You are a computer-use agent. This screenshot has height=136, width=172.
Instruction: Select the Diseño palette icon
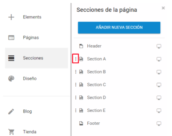11,79
